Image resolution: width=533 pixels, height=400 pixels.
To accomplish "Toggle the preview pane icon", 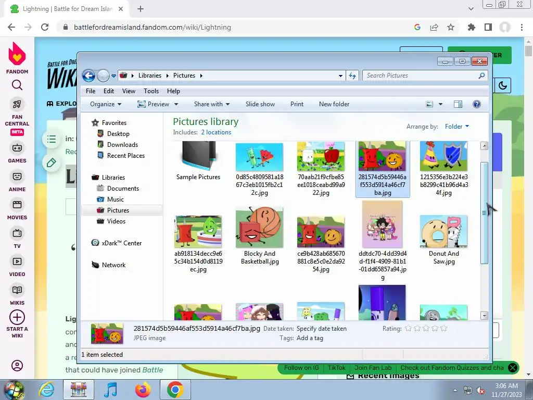I will (458, 104).
